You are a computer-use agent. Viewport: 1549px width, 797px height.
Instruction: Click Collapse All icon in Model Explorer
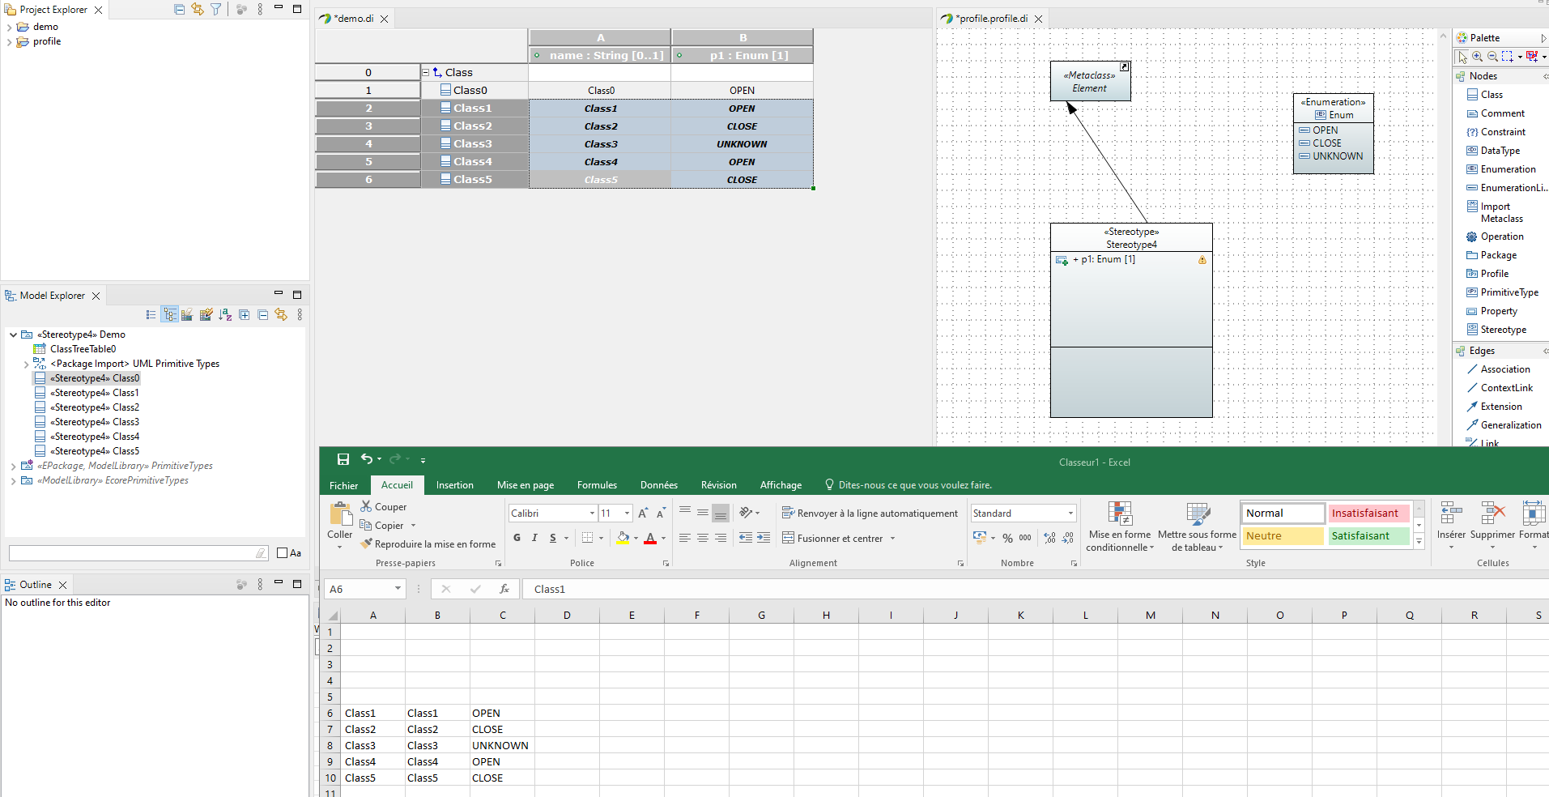(x=262, y=314)
